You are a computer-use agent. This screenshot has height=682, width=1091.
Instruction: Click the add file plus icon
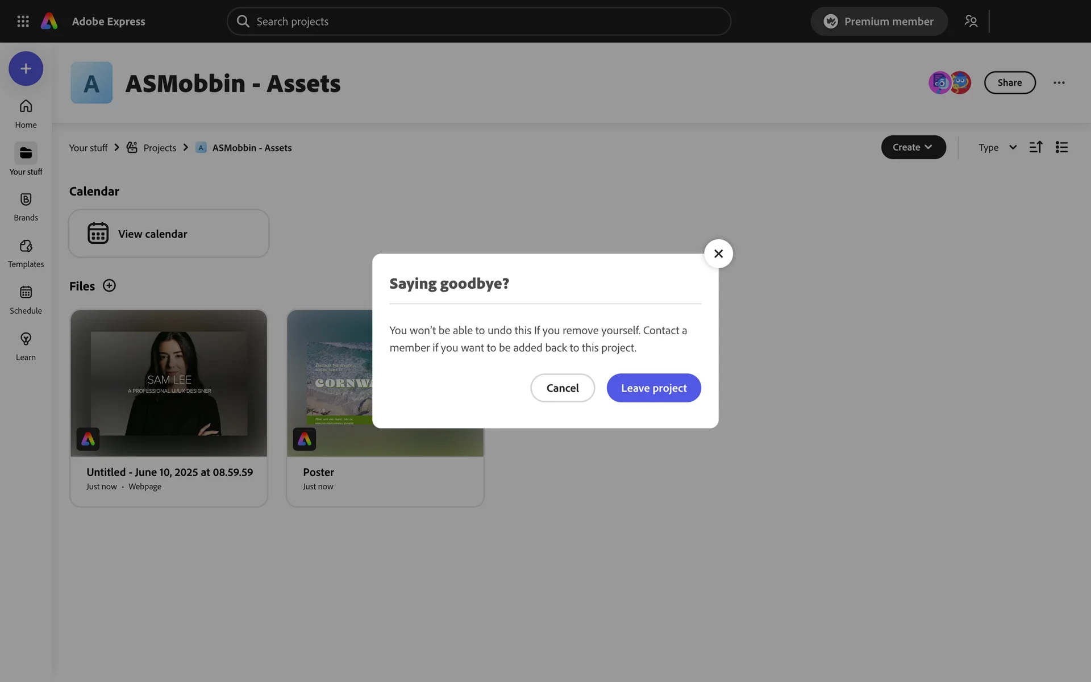tap(109, 285)
